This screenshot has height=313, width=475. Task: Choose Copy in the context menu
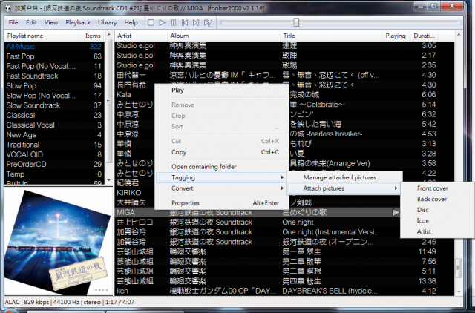coord(222,152)
